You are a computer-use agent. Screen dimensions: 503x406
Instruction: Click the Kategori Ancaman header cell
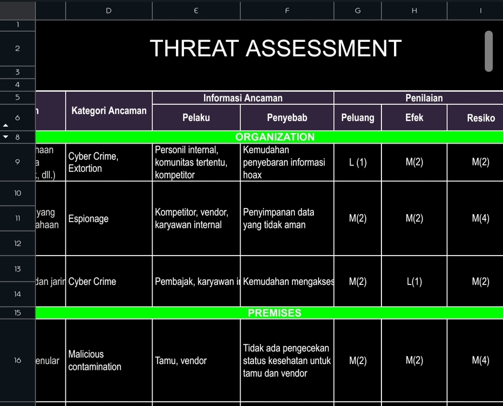(x=109, y=111)
